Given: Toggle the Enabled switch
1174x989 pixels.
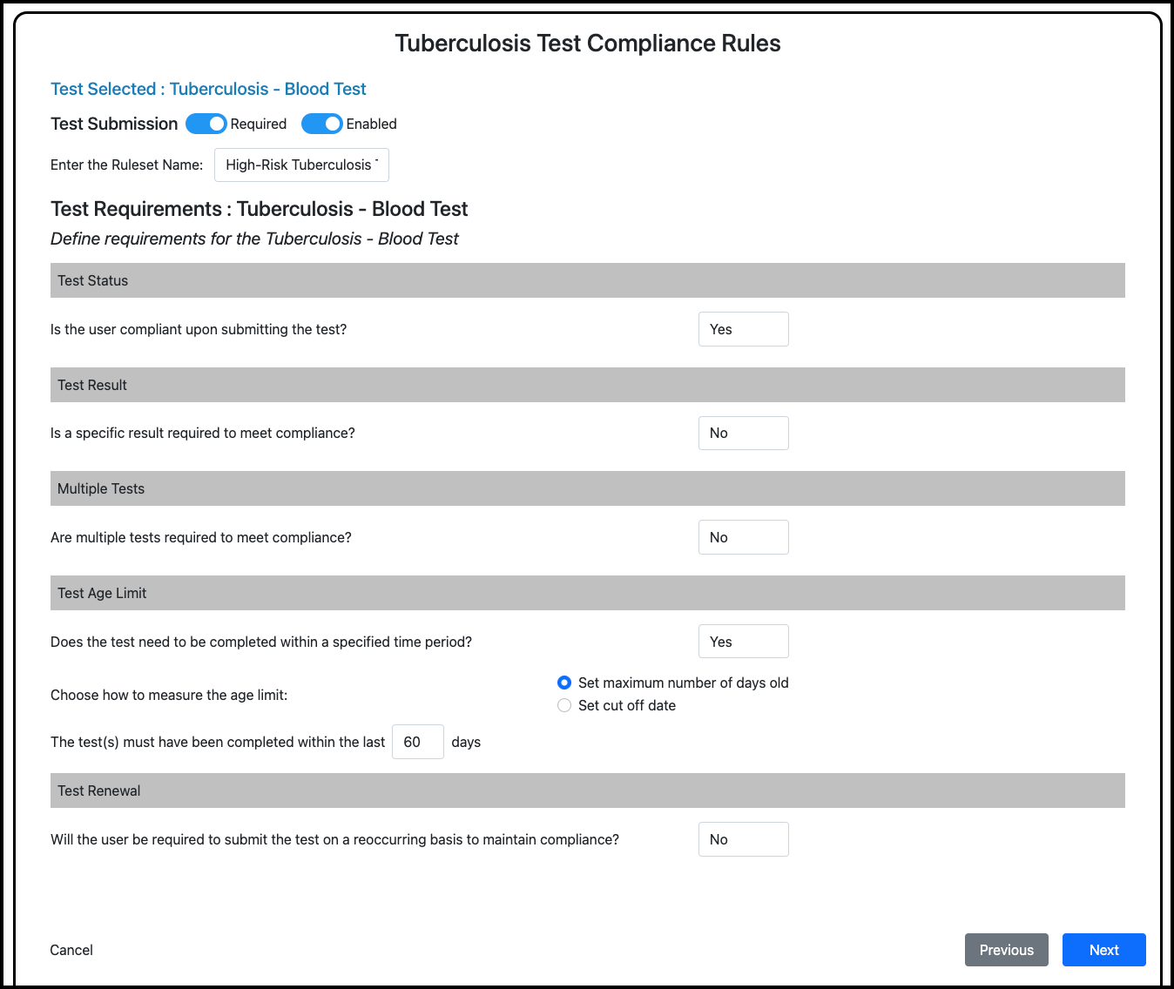Looking at the screenshot, I should point(322,124).
